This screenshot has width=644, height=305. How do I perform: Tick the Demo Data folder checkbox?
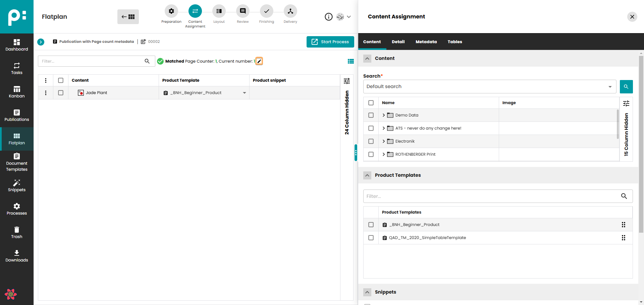point(371,115)
